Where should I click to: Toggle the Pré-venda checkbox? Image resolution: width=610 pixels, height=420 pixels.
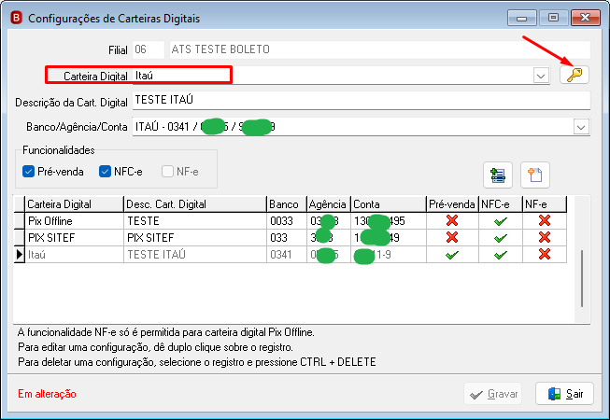28,172
